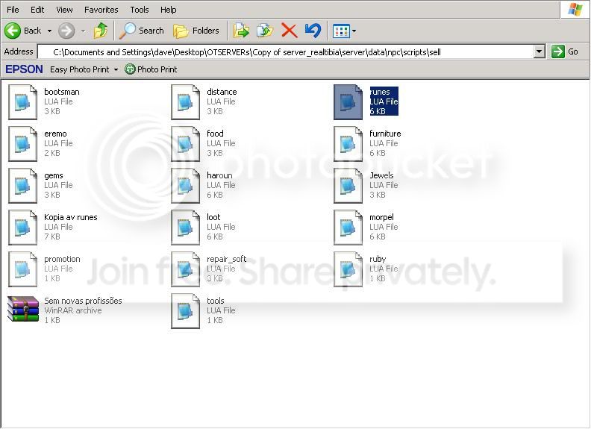Click the red Delete X icon
Screen dimensions: 591x429
tap(289, 31)
